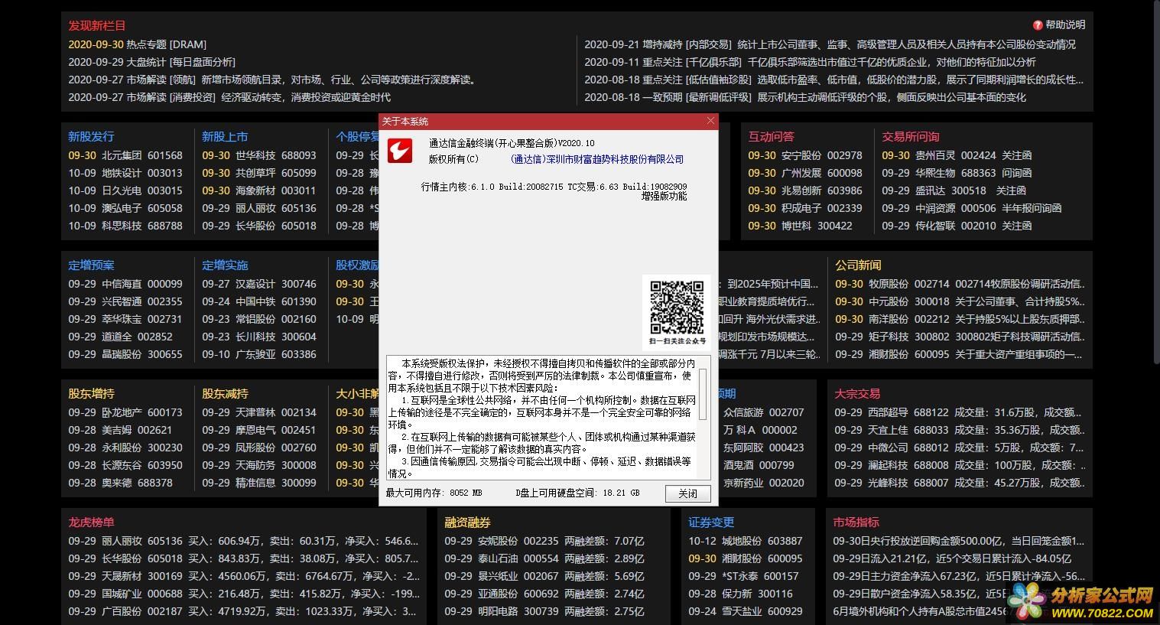Select 地铁设计 003013 row

125,173
